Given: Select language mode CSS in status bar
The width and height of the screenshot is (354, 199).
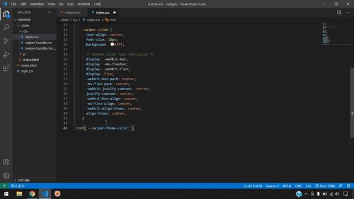Looking at the screenshot, I should click(x=309, y=186).
